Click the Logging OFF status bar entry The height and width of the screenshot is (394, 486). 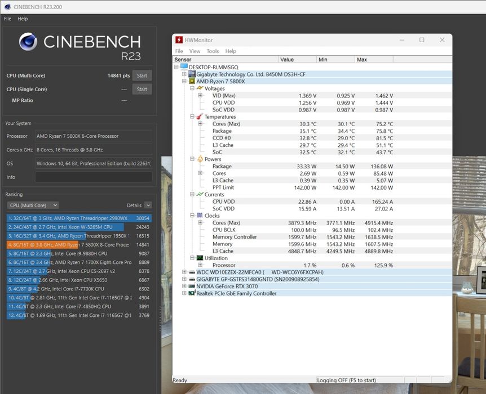[360, 380]
